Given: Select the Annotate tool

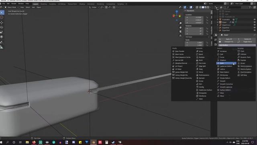Looking at the screenshot, I should click(2, 42).
